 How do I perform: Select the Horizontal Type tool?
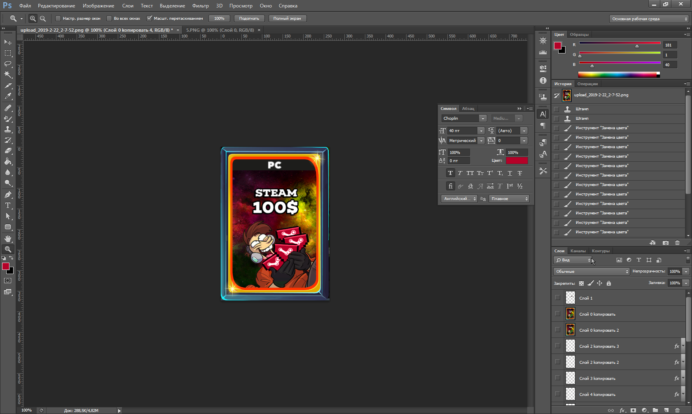click(8, 205)
